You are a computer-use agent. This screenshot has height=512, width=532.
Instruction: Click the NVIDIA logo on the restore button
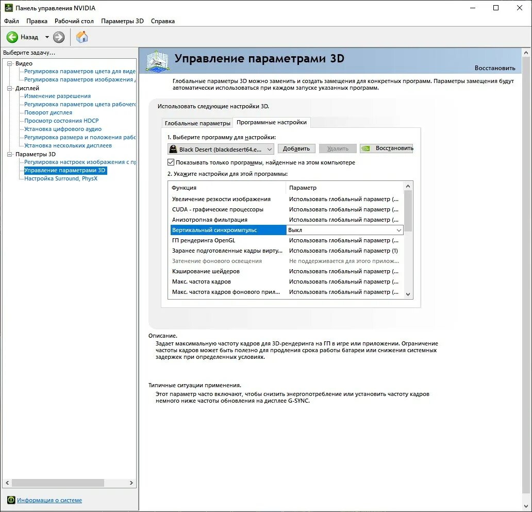pos(366,148)
